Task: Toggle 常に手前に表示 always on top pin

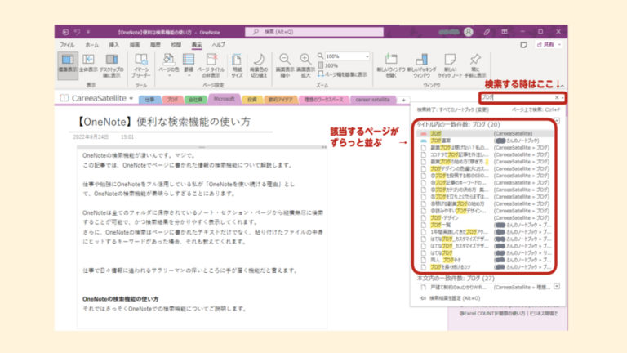Action: tap(475, 65)
